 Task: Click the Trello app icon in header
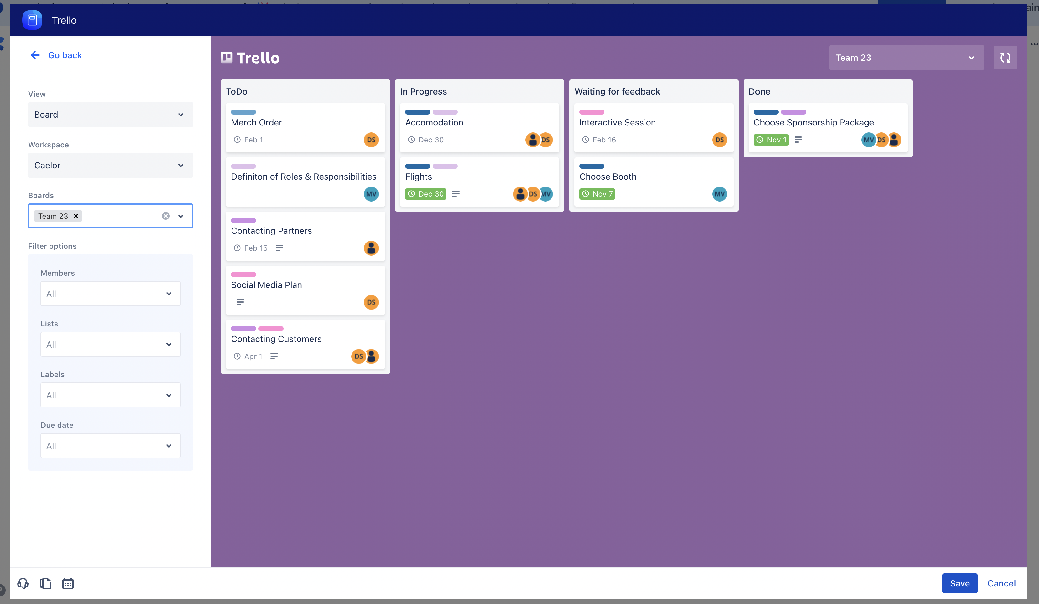32,20
